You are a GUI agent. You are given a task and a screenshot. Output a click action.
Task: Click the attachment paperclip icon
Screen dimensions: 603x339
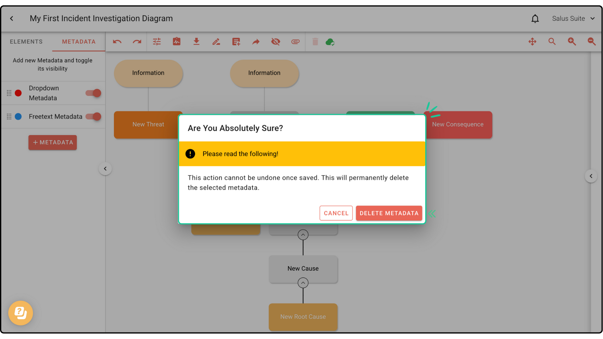point(295,42)
